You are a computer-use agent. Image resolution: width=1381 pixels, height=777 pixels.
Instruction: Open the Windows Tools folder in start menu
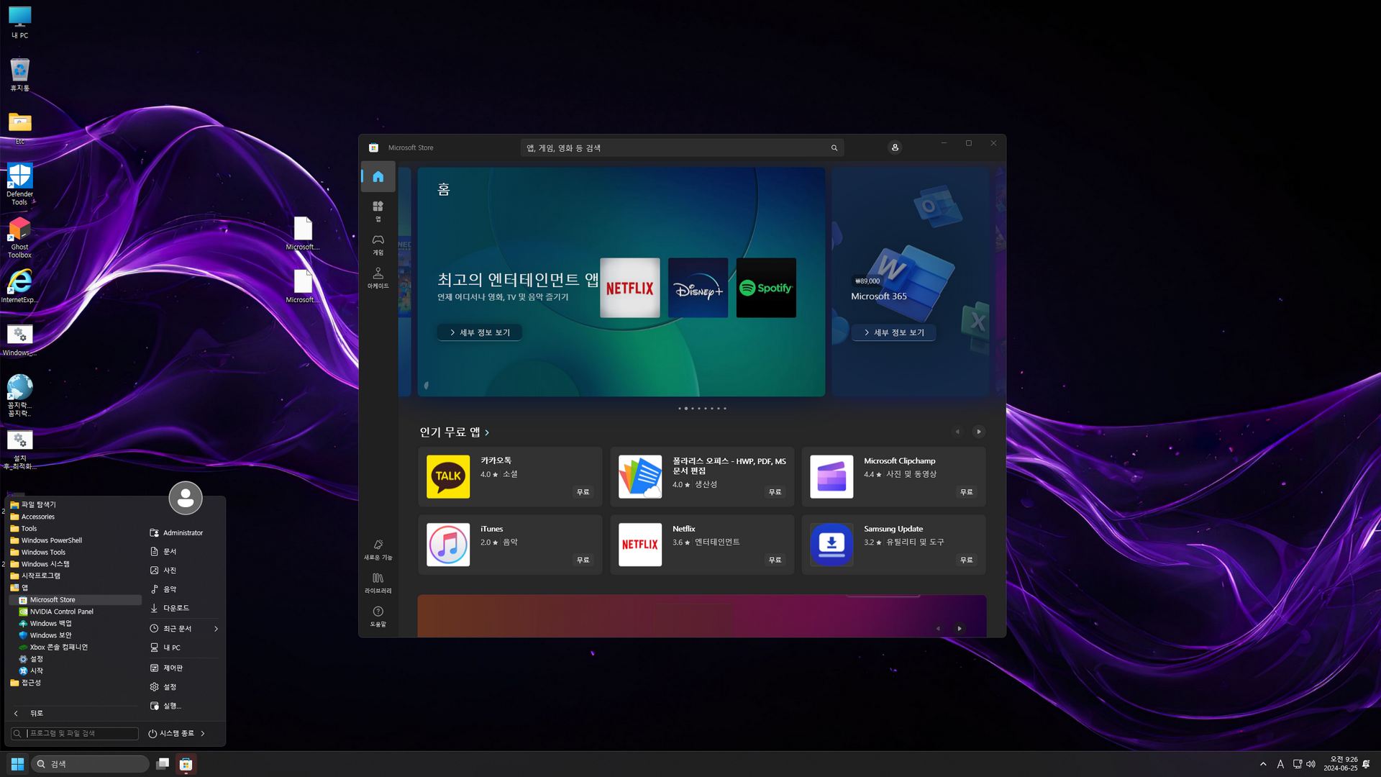(x=43, y=553)
